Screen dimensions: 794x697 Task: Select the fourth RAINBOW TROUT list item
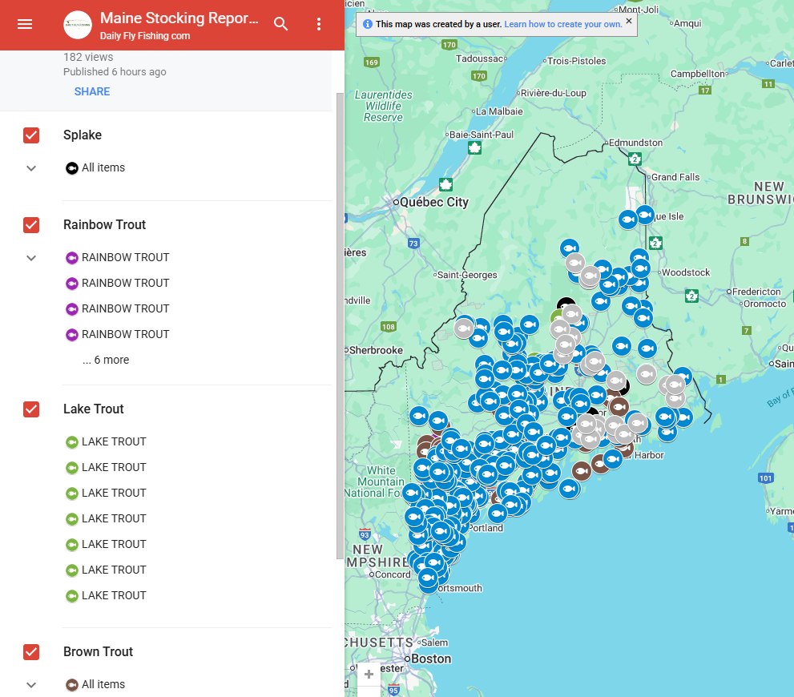[x=118, y=335]
